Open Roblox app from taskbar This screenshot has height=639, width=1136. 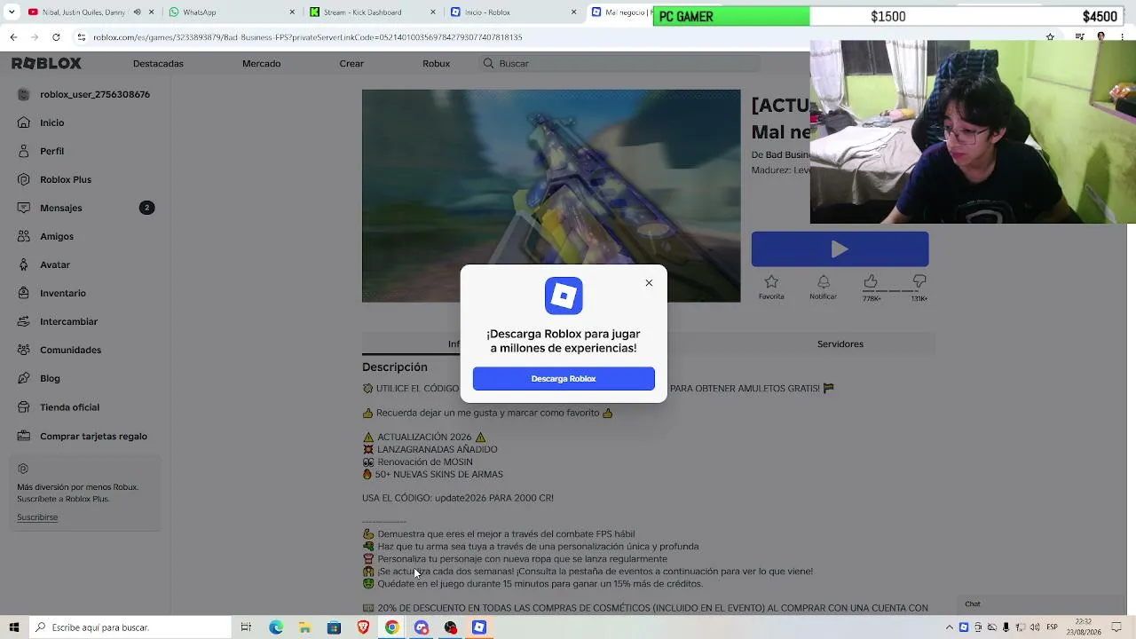479,627
